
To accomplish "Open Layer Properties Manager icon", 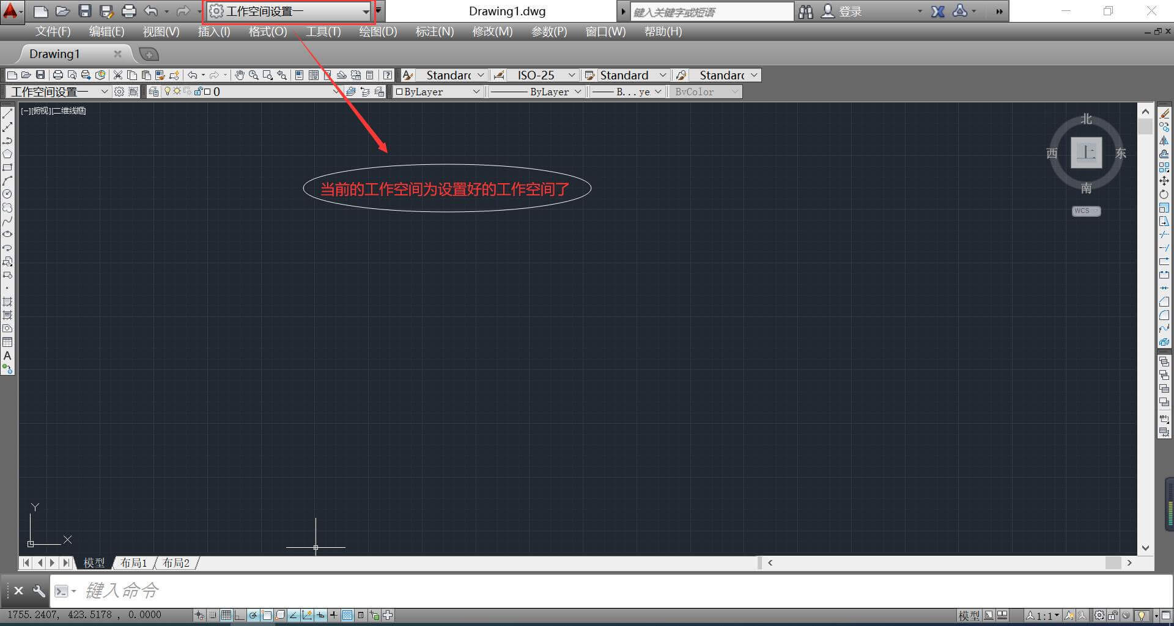I will click(x=153, y=92).
